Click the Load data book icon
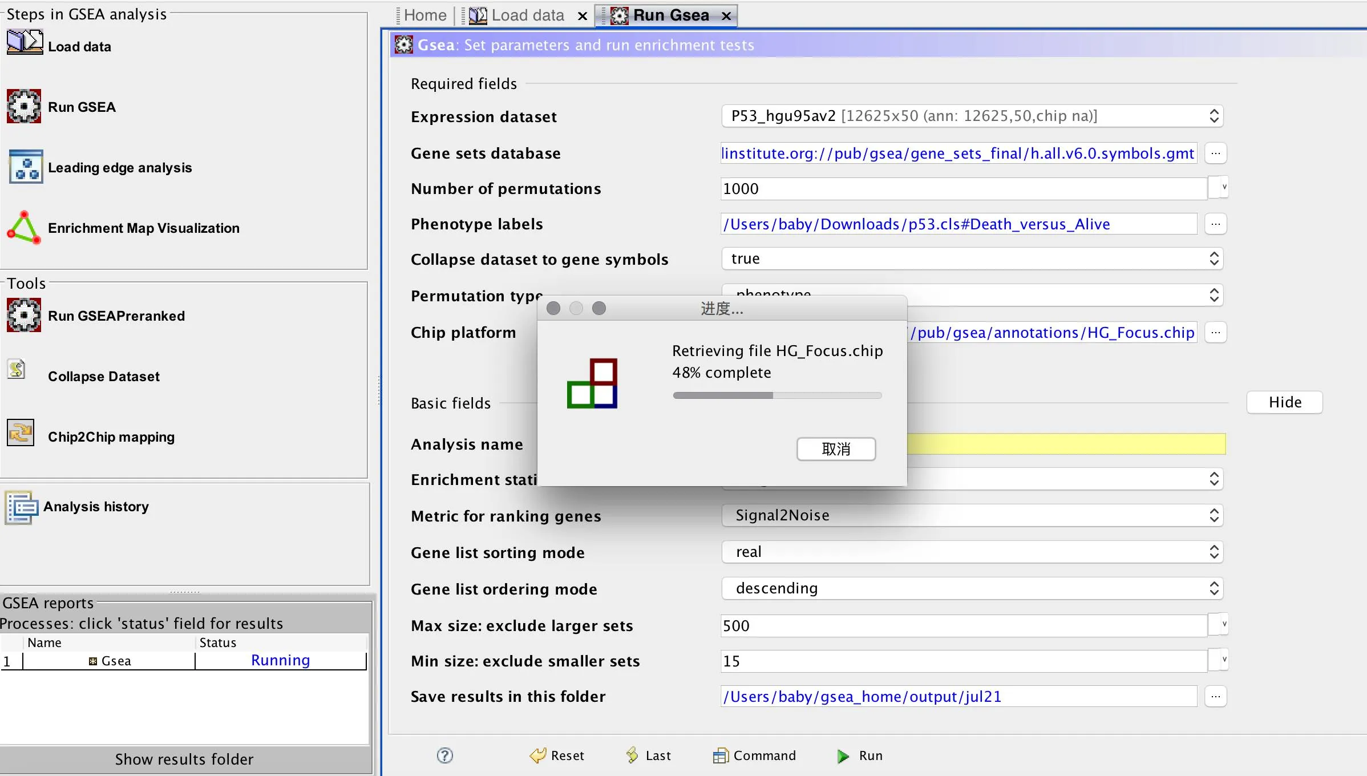The width and height of the screenshot is (1367, 776). [25, 43]
